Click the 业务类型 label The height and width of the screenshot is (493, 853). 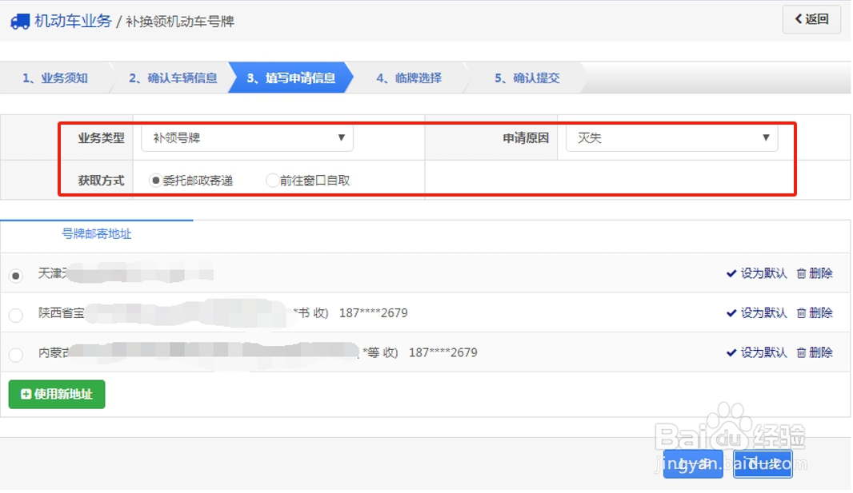(x=101, y=138)
